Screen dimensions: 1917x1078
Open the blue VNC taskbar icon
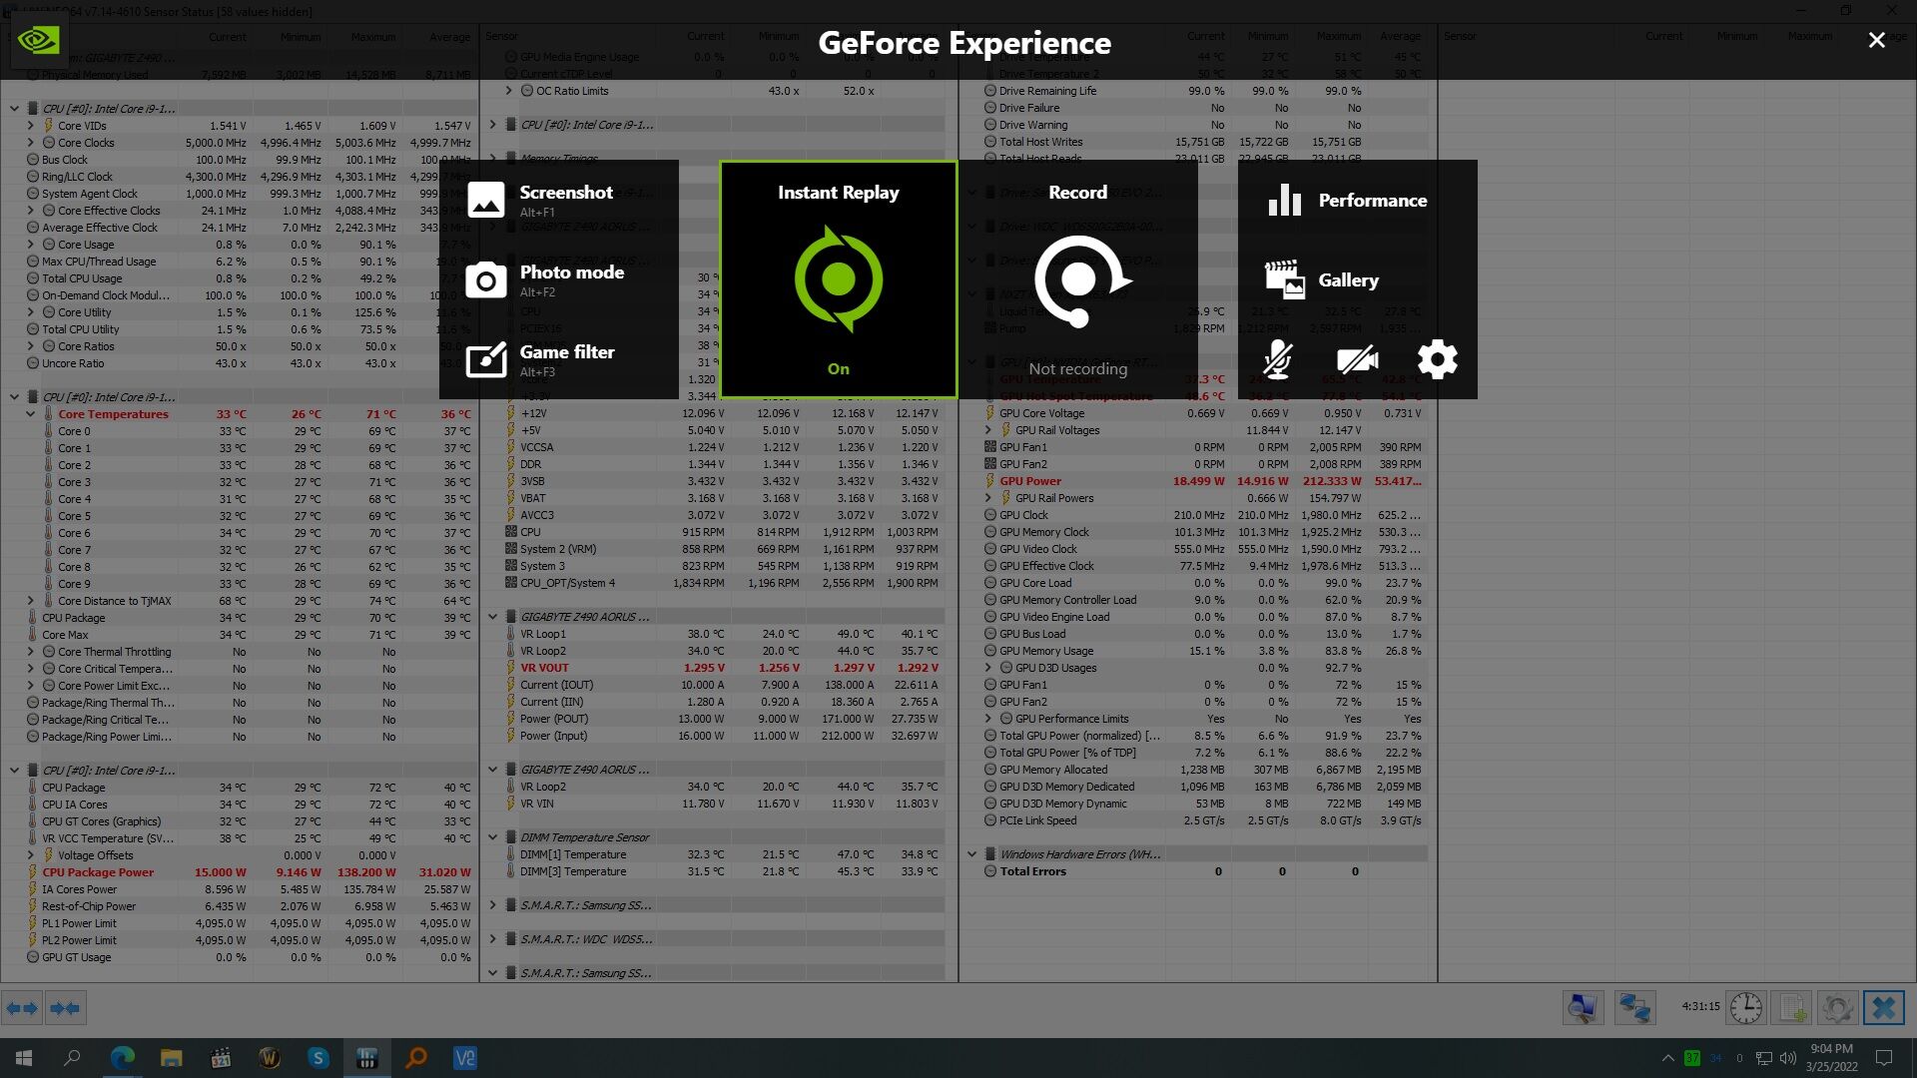tap(465, 1058)
